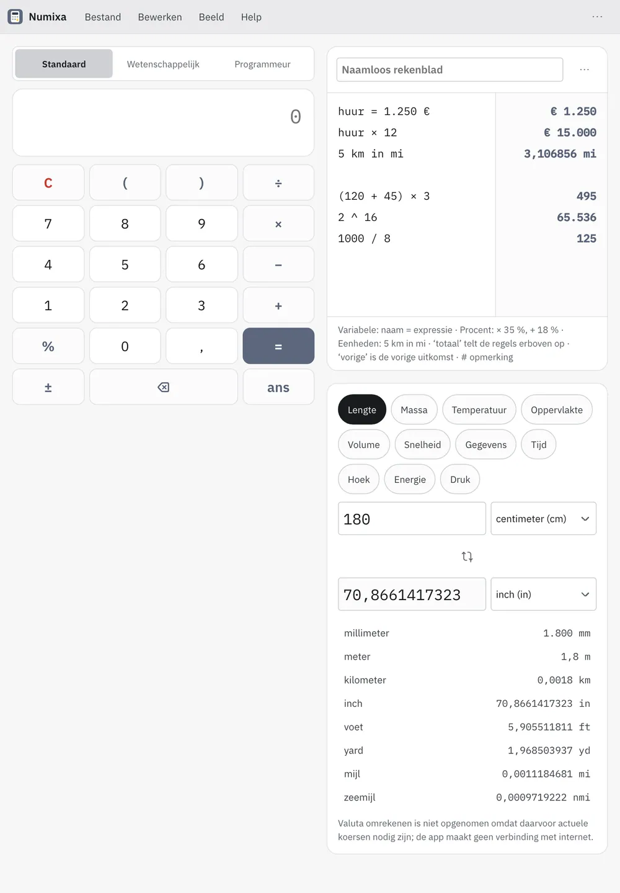Click the equals button

(278, 346)
